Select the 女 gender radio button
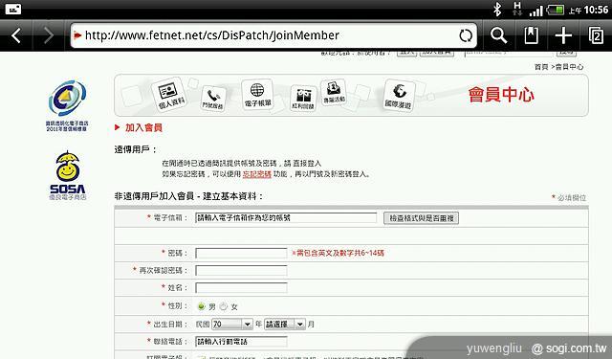The image size is (612, 359). [x=223, y=306]
